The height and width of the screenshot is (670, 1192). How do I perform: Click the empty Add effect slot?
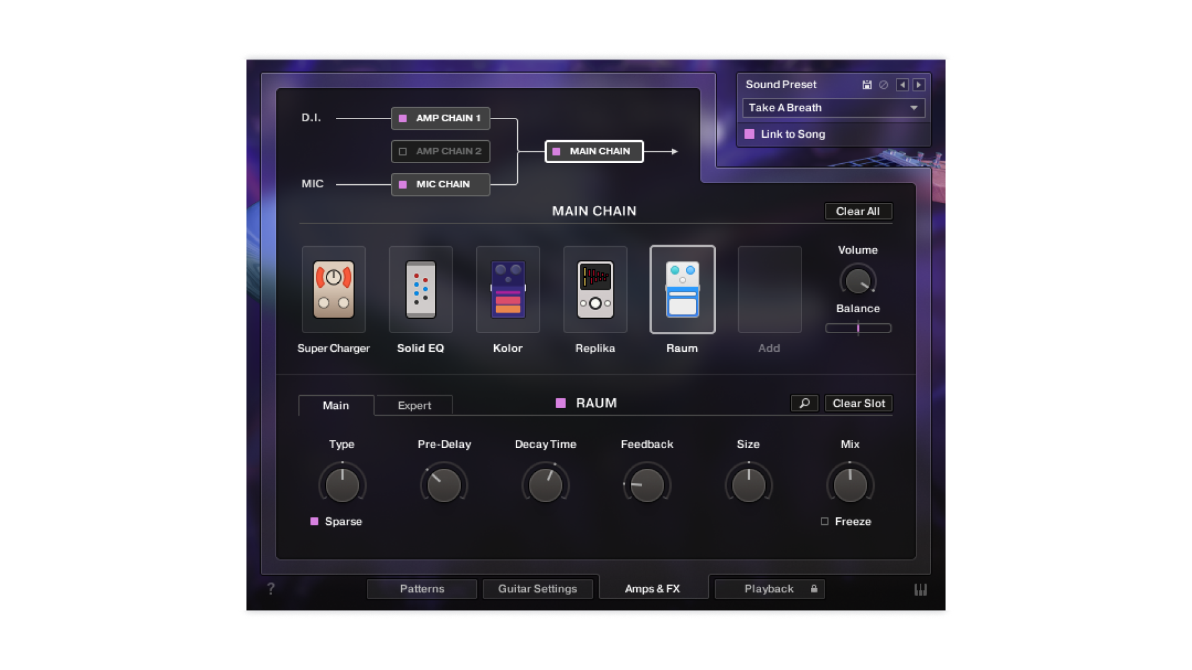[x=769, y=290]
